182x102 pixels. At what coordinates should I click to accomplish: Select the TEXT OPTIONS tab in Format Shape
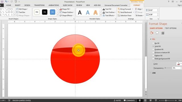[171, 28]
